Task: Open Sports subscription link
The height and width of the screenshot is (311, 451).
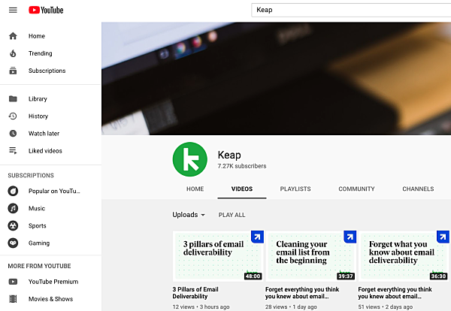Action: click(x=38, y=225)
